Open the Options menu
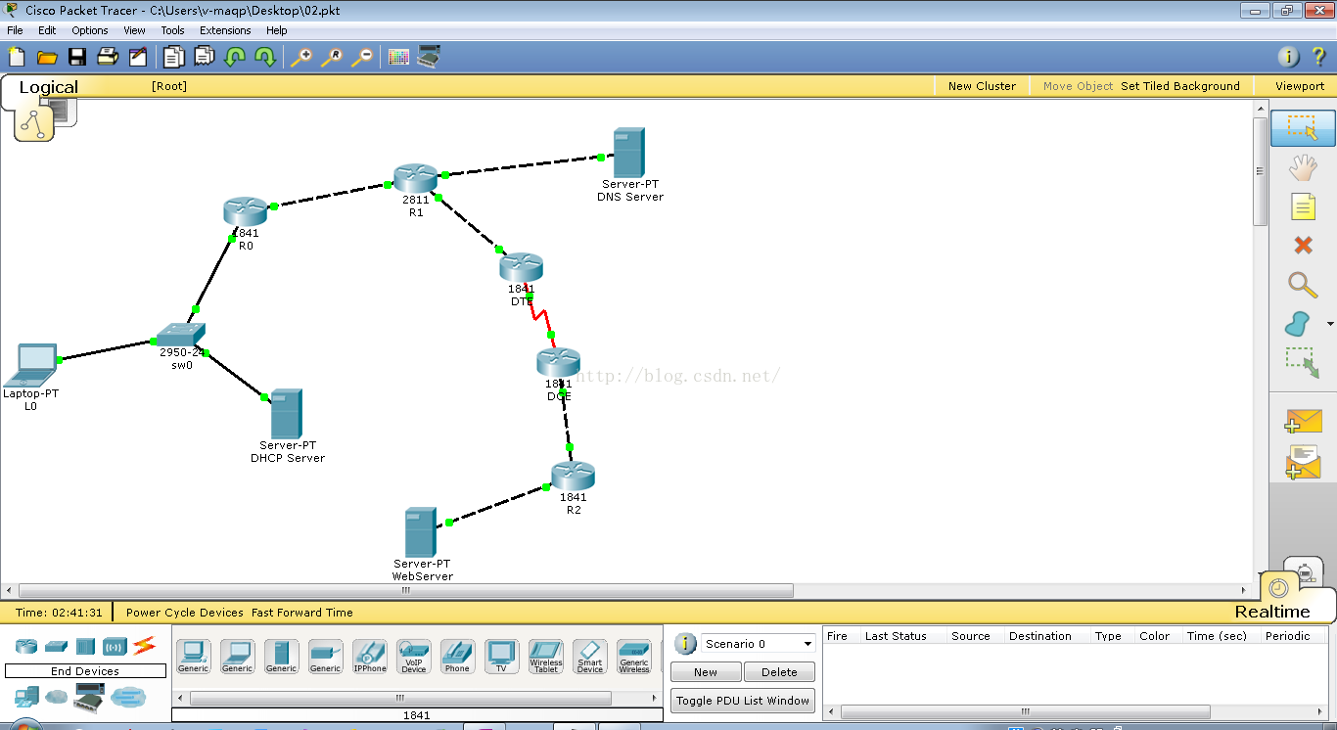The image size is (1337, 730). tap(90, 30)
